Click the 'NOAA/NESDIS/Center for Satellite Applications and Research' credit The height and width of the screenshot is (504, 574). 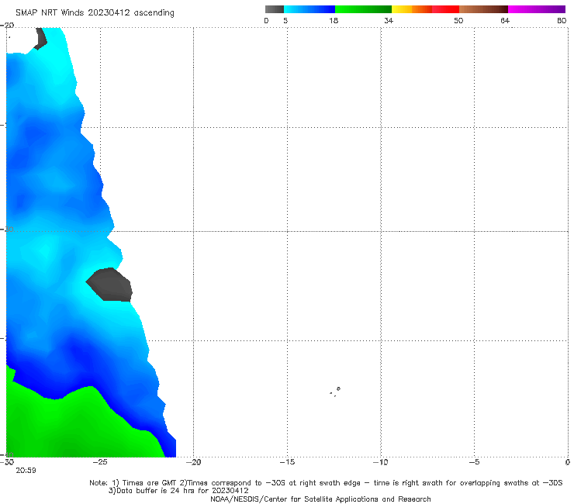point(320,499)
